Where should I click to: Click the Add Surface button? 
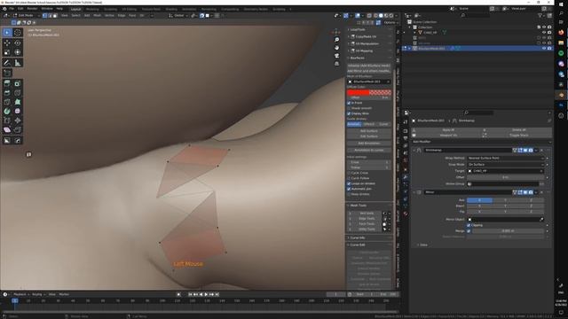[369, 131]
